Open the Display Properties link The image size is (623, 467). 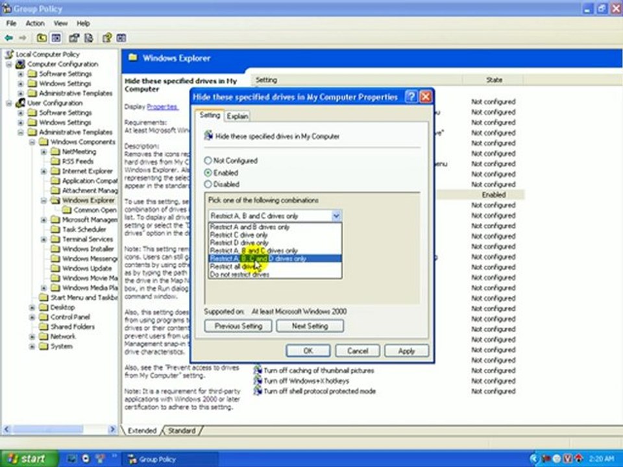tap(162, 107)
